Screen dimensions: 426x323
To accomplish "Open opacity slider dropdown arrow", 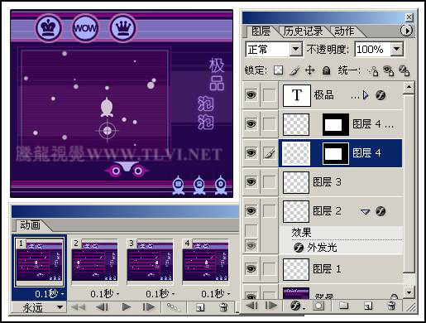I will click(397, 50).
